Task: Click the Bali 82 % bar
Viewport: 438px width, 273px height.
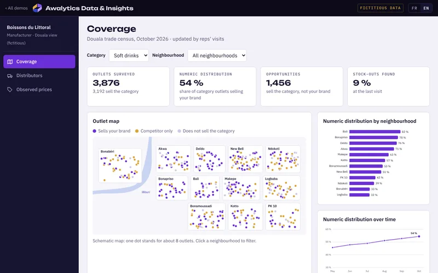Action: tap(374, 132)
